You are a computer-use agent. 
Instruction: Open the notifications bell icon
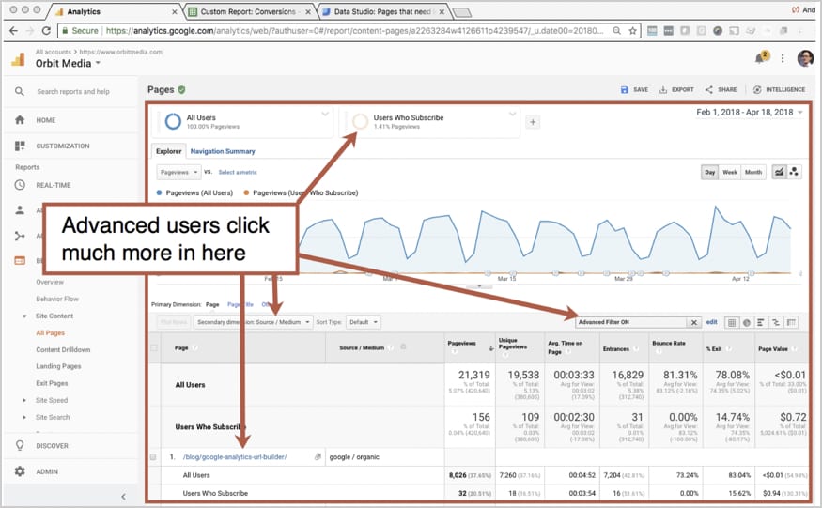[761, 57]
